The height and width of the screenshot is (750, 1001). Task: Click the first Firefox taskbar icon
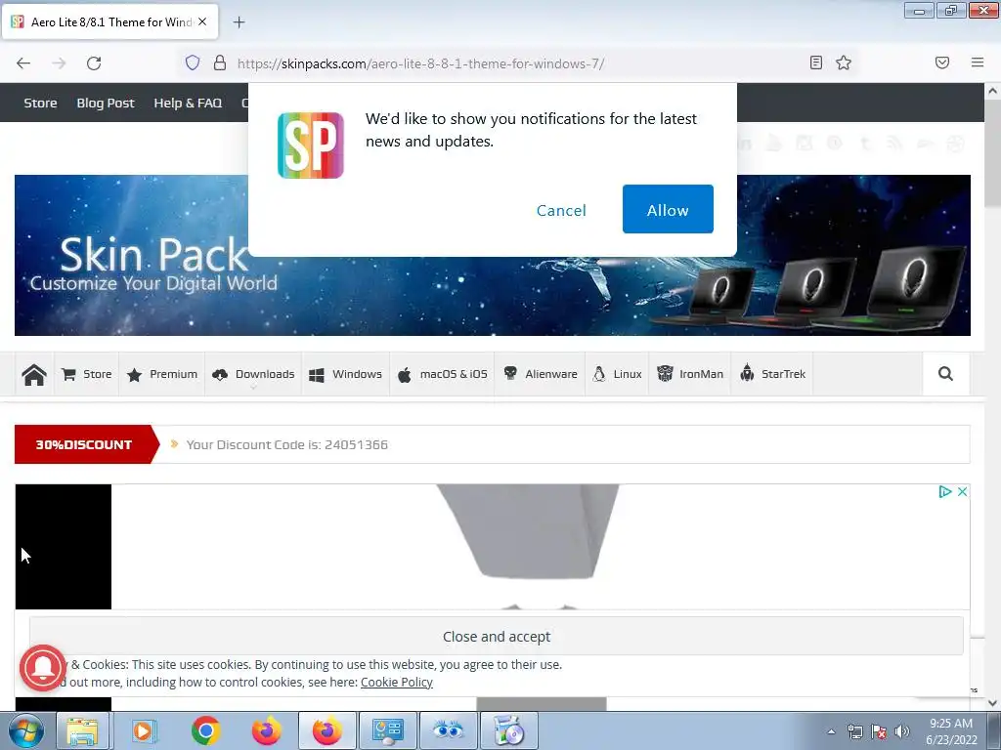(x=266, y=730)
